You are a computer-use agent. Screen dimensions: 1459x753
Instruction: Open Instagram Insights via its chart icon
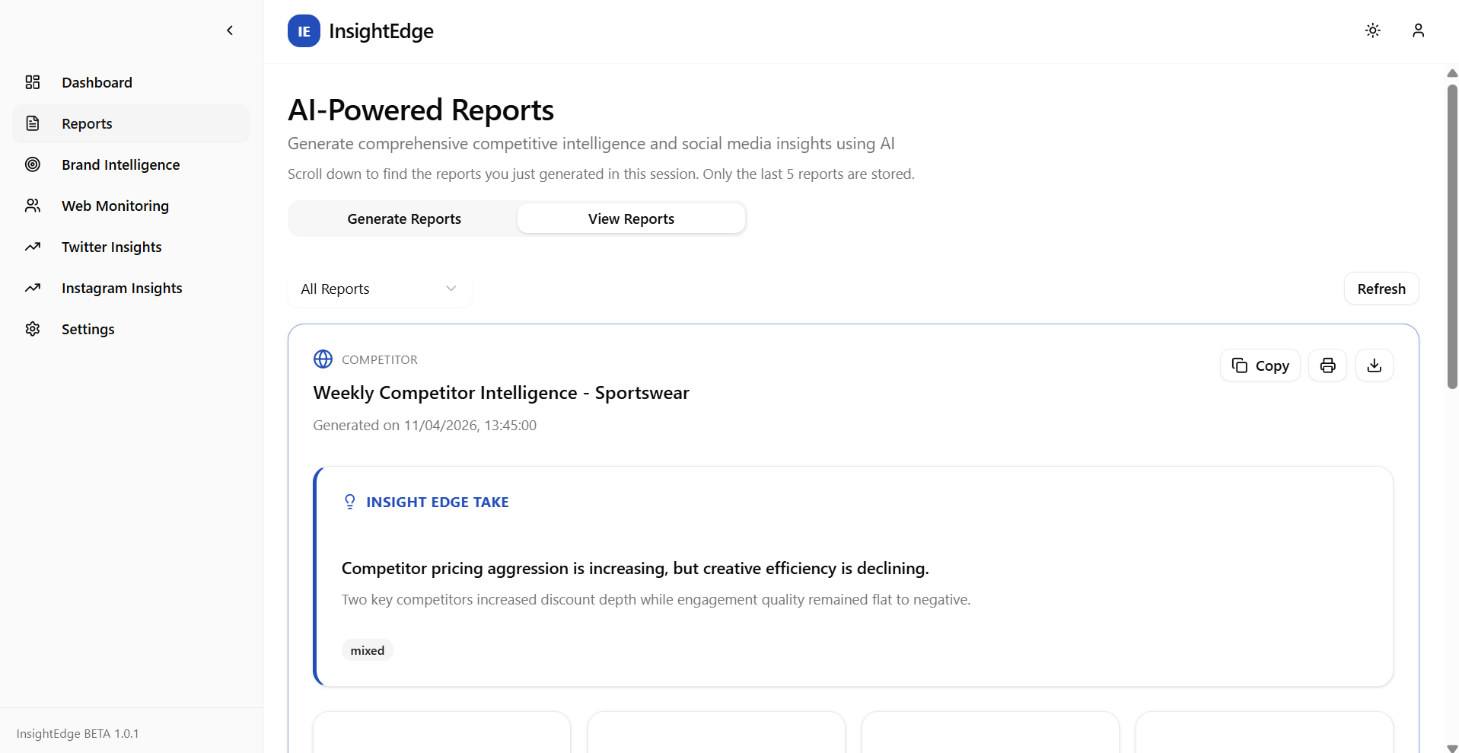33,288
